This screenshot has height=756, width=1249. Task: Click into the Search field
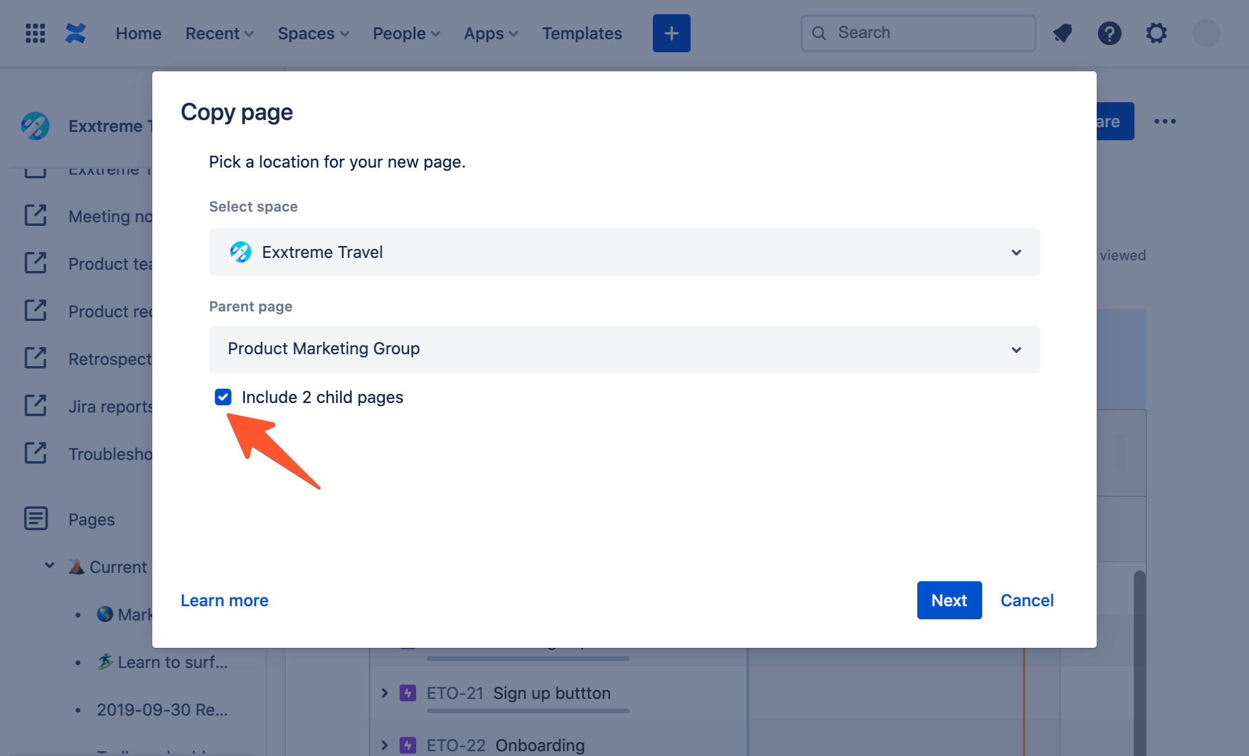[x=918, y=33]
